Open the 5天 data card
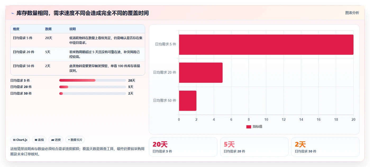Viewport: 370px width, 167px height. click(x=254, y=147)
